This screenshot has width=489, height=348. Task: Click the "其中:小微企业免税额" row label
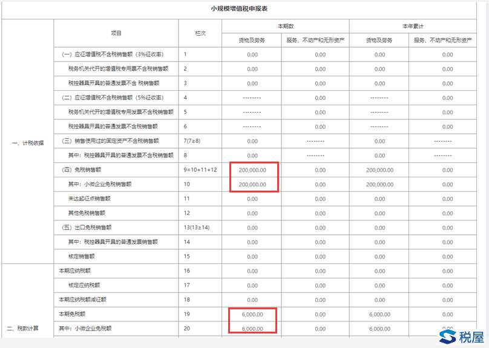(x=85, y=329)
